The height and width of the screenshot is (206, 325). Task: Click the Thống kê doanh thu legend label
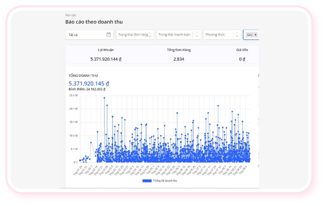pos(165,181)
